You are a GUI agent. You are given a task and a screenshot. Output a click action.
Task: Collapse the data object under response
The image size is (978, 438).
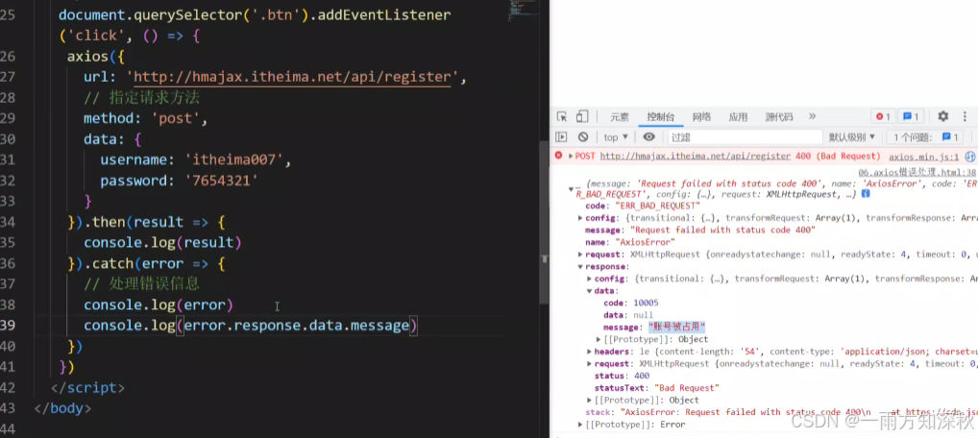[x=590, y=291]
